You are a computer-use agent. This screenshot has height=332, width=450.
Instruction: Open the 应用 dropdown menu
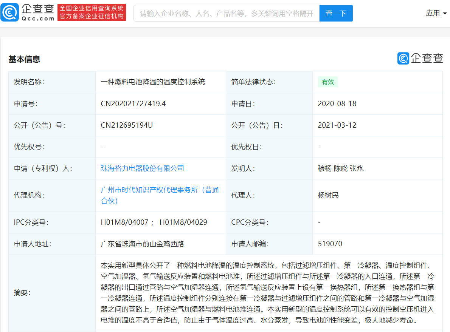click(436, 13)
